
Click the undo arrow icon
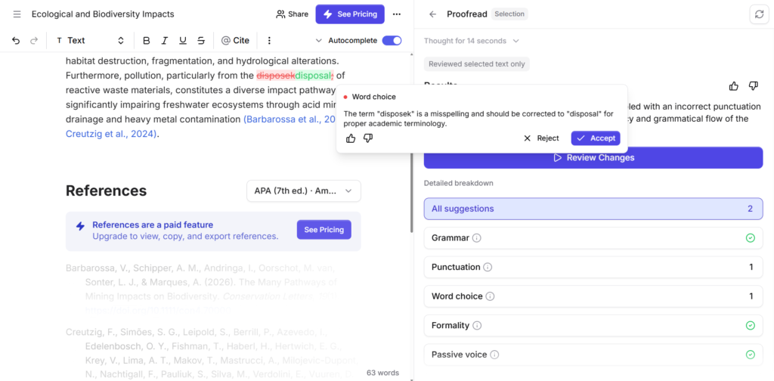(16, 41)
